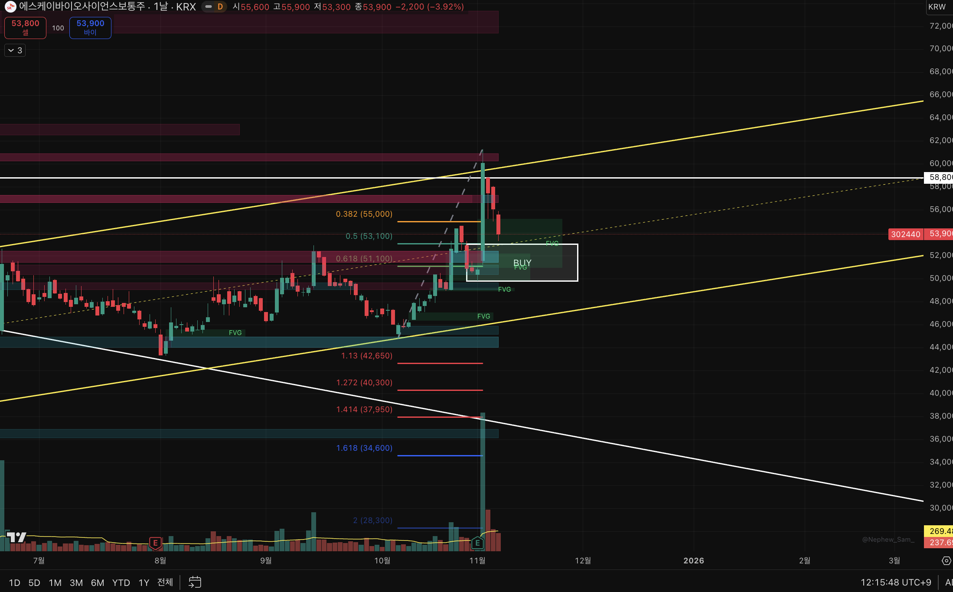Screen dimensions: 953x592
Task: Click the SK Bioscience symbol logo icon
Action: tap(10, 7)
